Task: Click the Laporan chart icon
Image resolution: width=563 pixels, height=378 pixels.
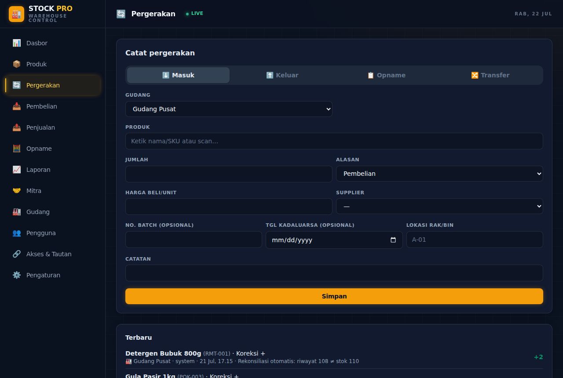Action: point(17,170)
